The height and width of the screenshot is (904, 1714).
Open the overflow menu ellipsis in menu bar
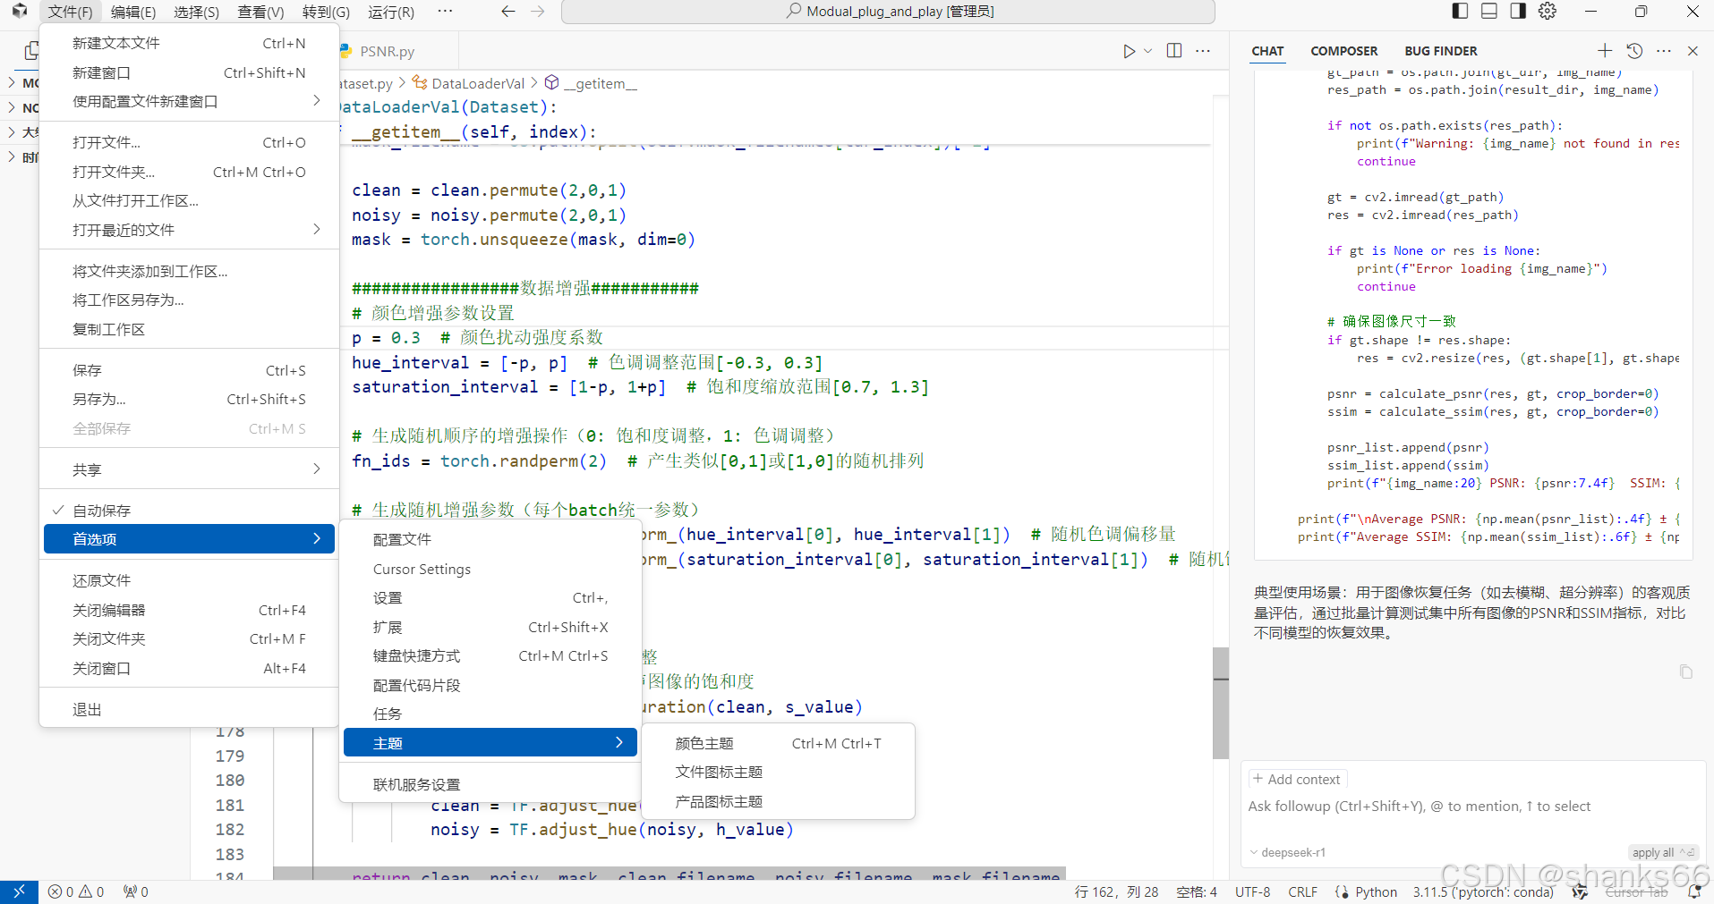(445, 12)
